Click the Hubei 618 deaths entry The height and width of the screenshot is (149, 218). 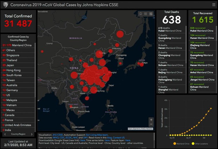171,29
